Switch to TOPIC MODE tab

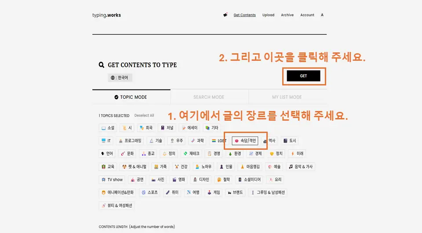click(131, 97)
